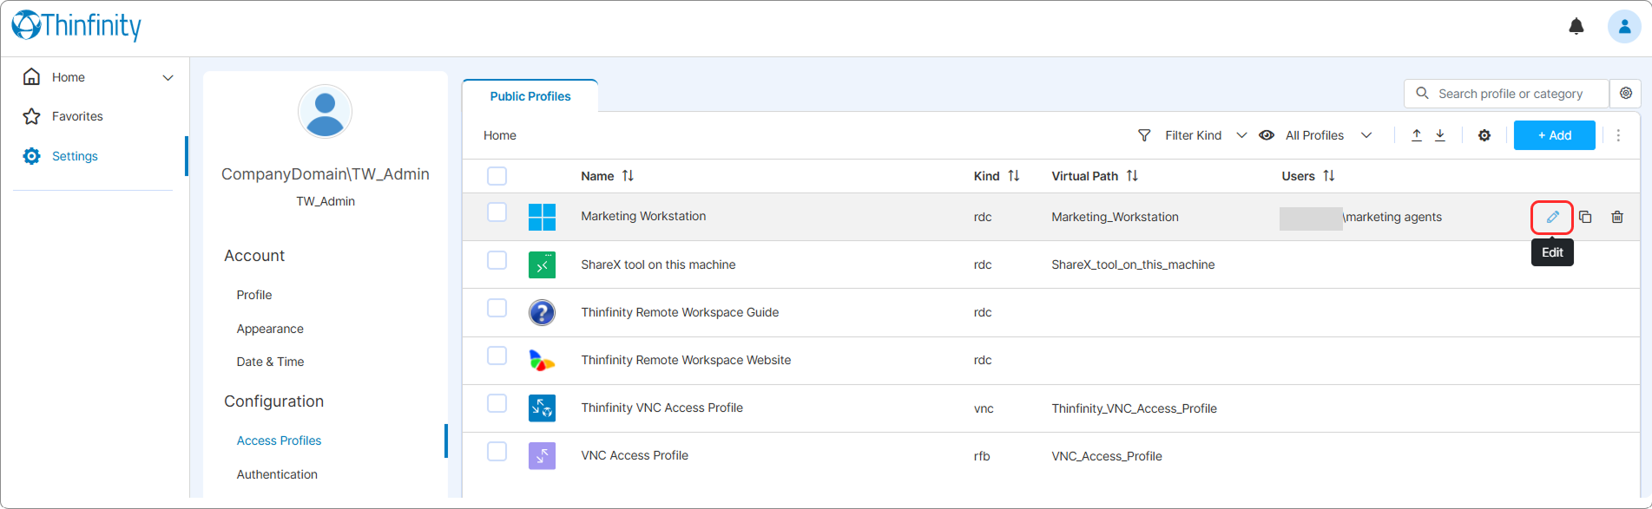The image size is (1652, 509).
Task: Open the Profile account section
Action: click(x=254, y=295)
